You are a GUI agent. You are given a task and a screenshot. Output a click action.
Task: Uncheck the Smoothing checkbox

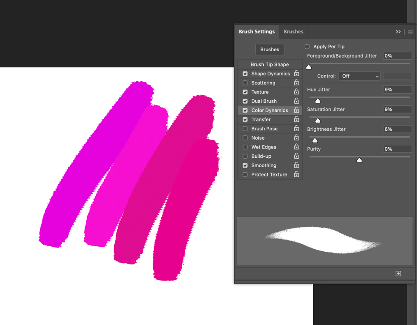[245, 165]
